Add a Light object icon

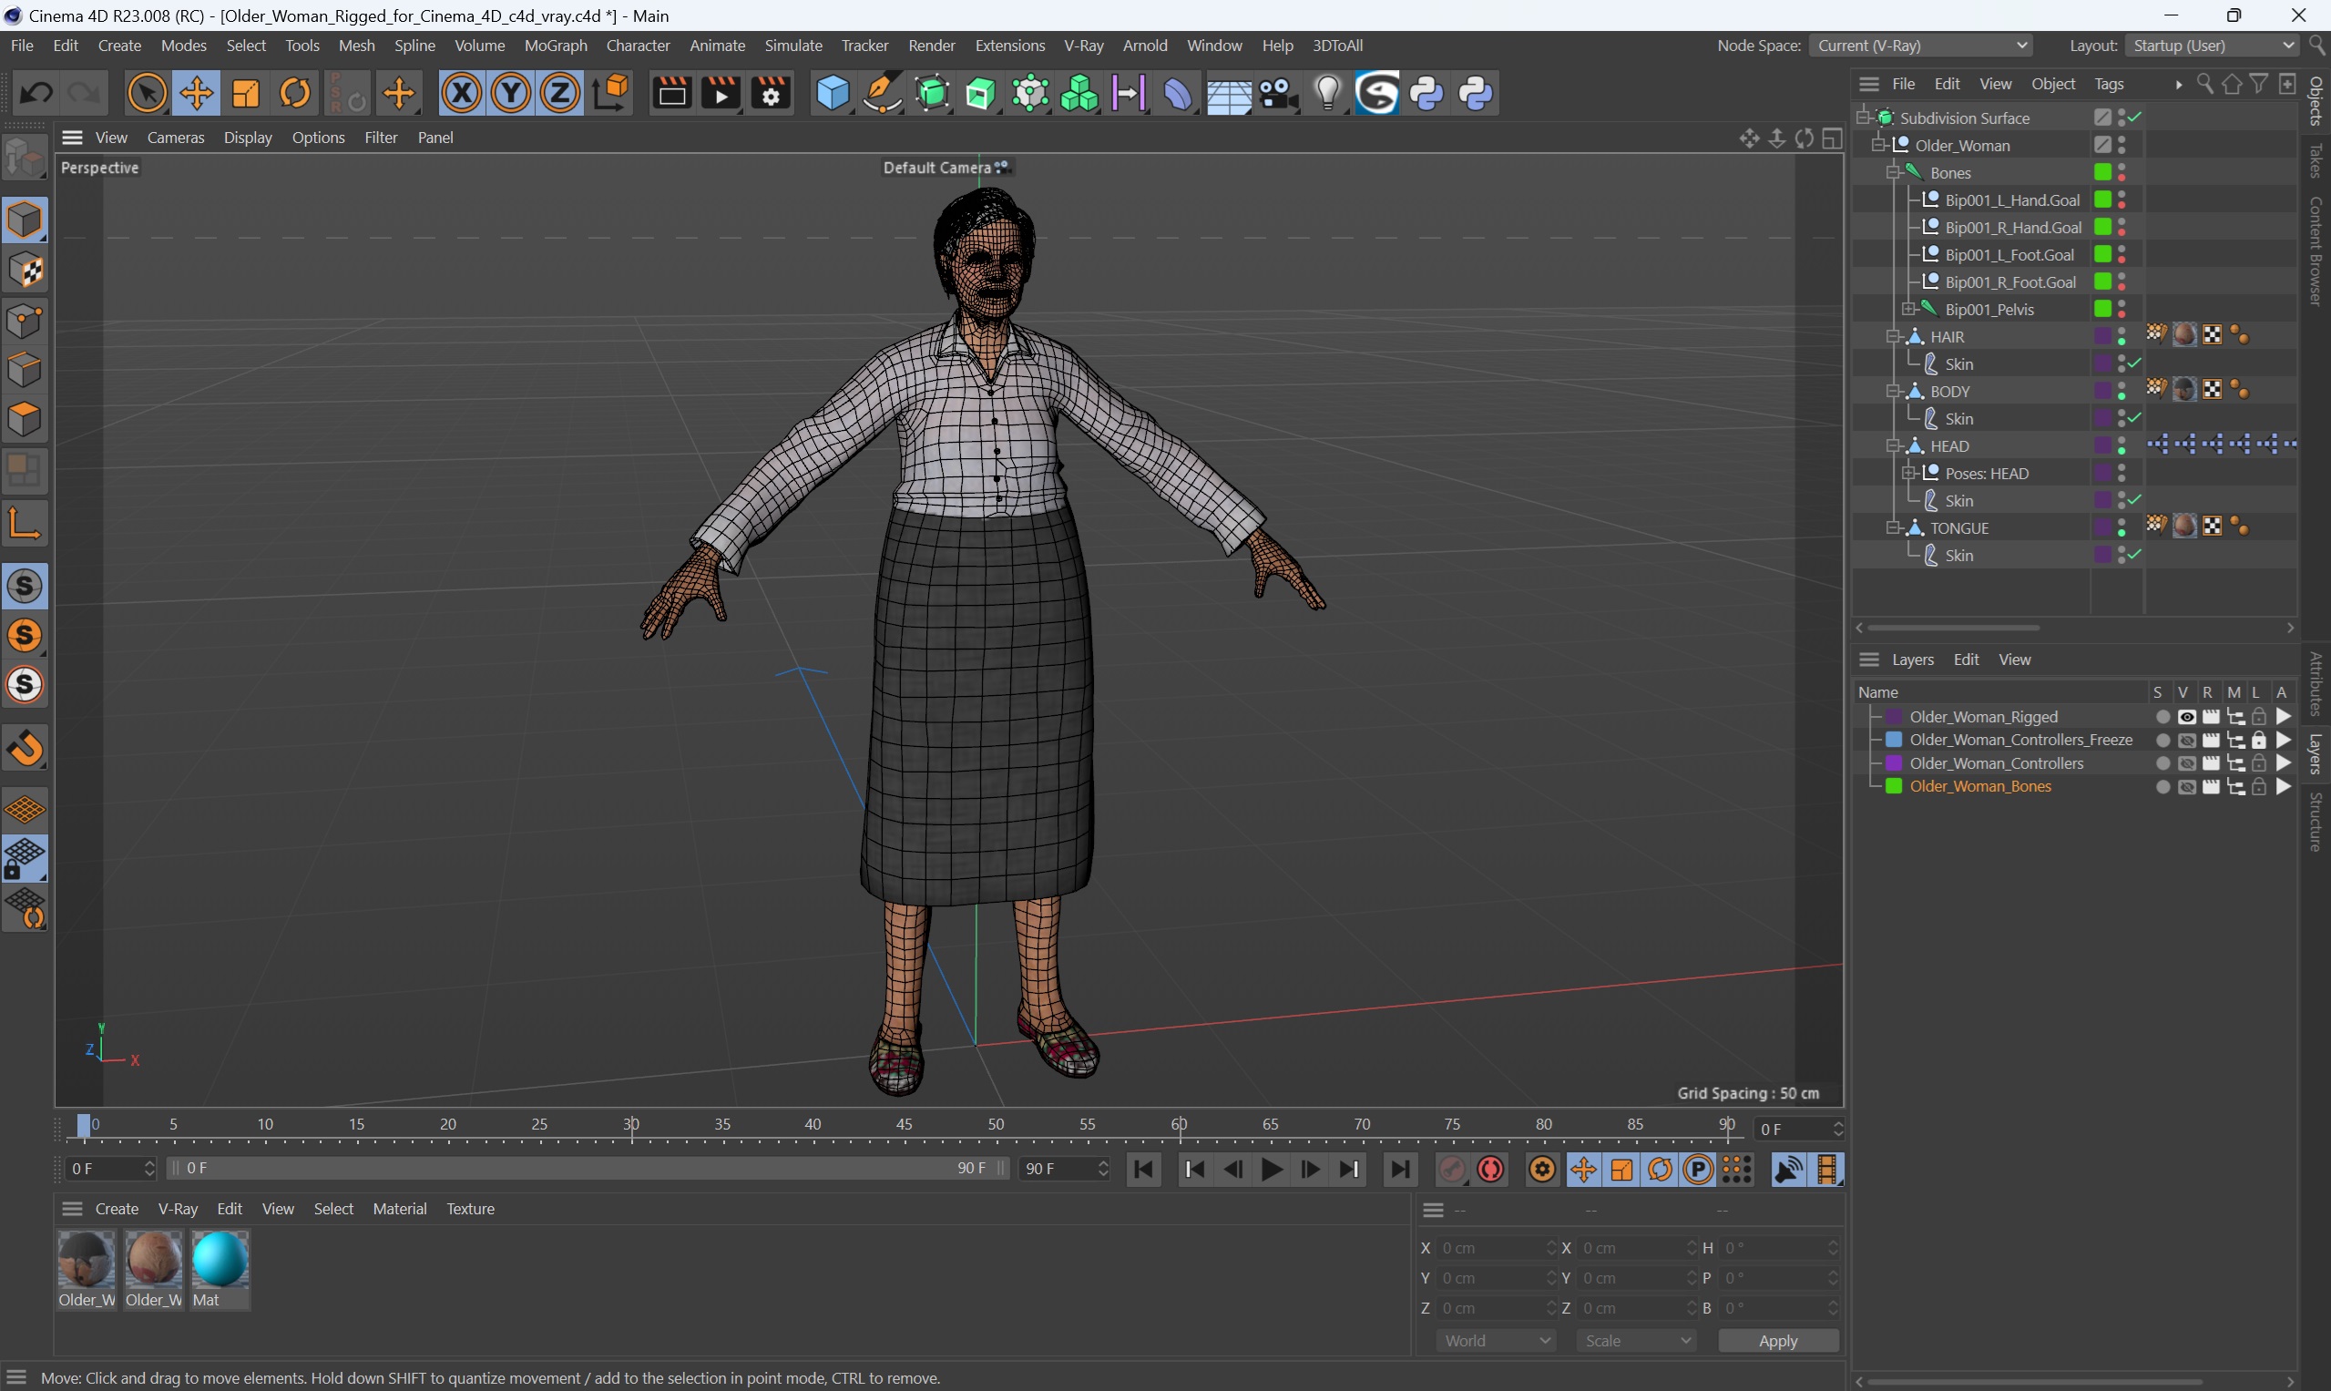coord(1327,93)
